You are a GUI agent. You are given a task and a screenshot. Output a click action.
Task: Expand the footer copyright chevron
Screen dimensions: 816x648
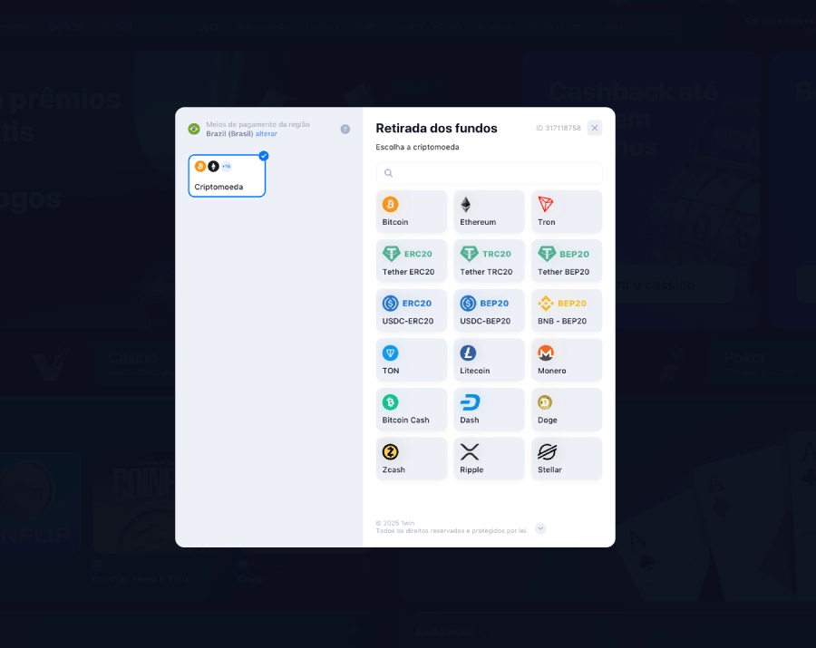tap(540, 528)
